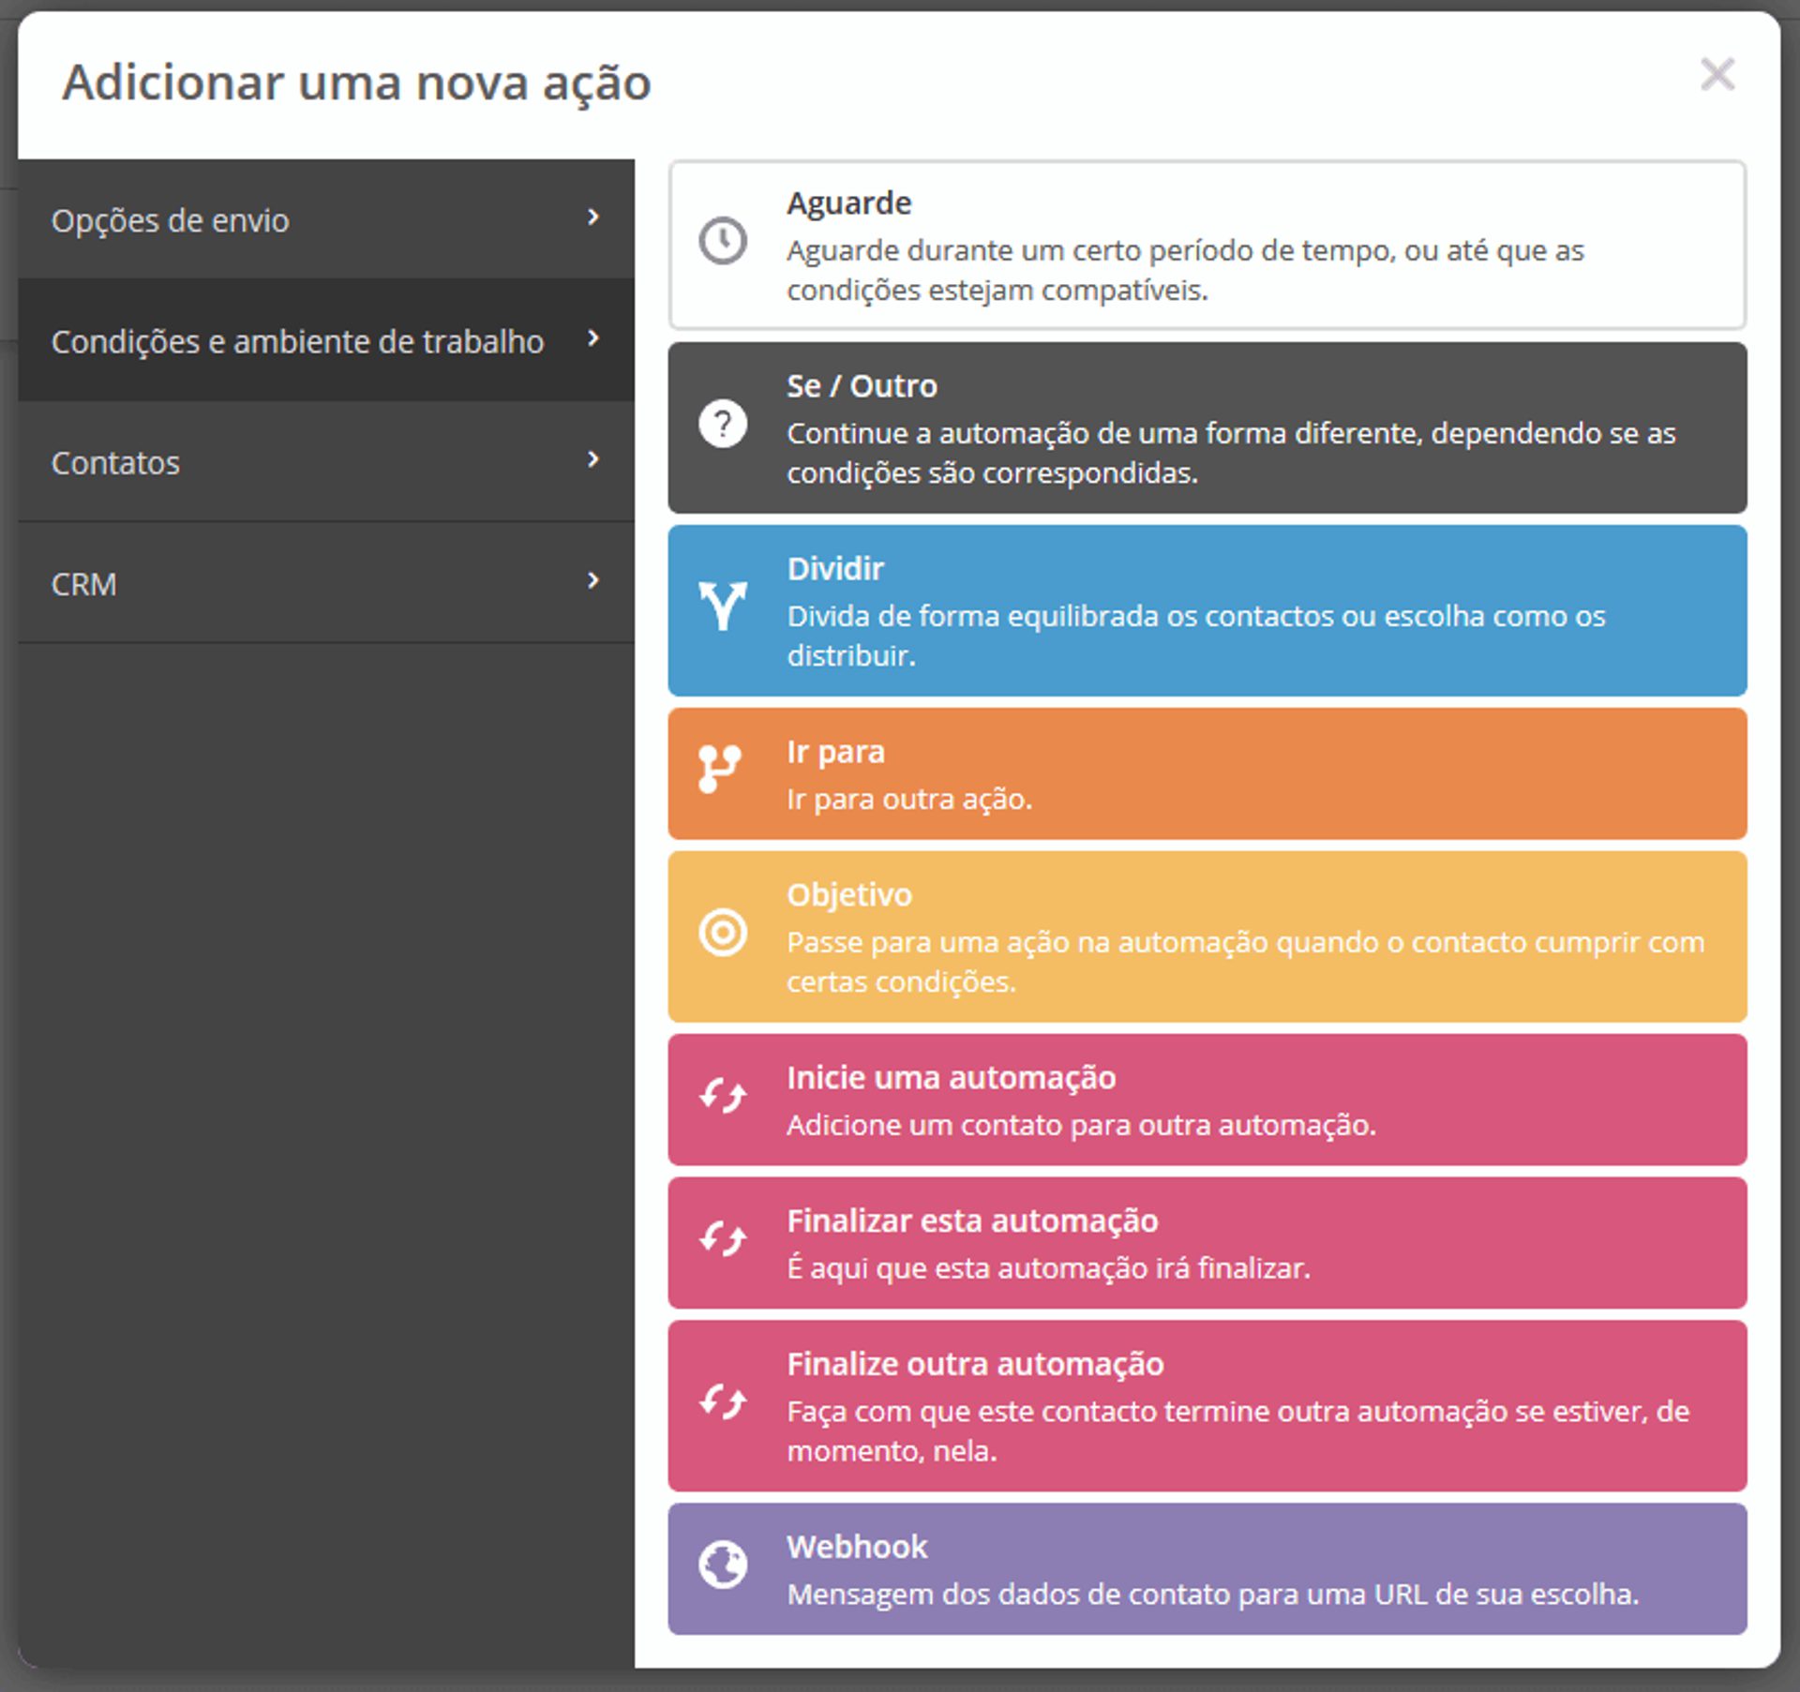Expand the chevron next to Contatos

[x=592, y=459]
